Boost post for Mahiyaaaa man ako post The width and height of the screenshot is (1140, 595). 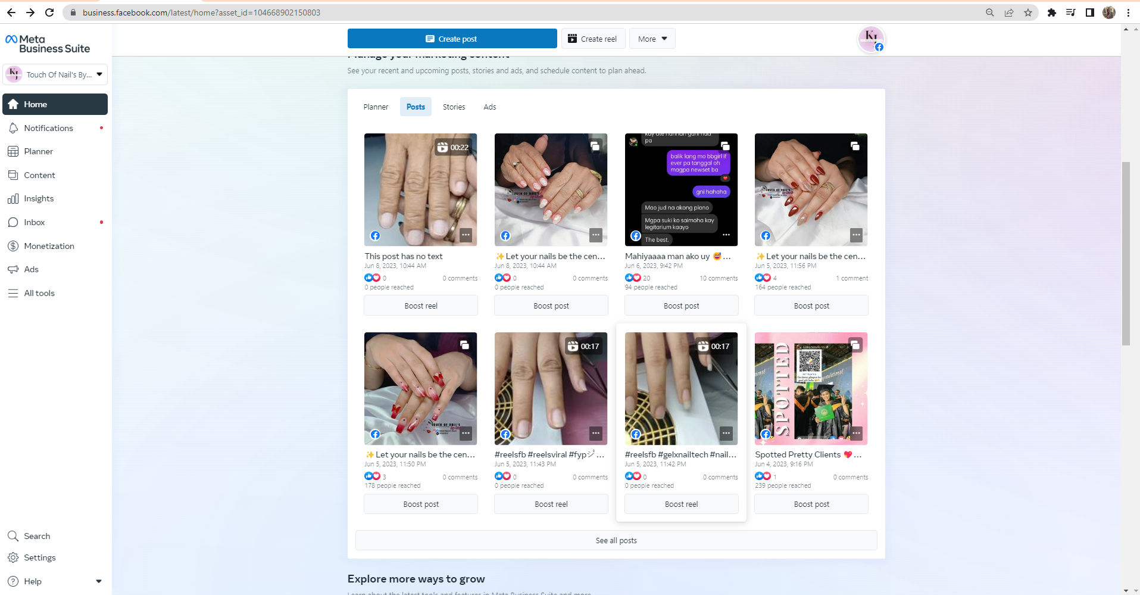tap(682, 306)
